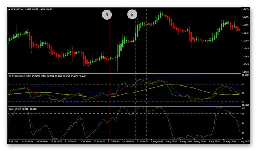Click price level 1.0965 on the axis
Viewport: 257px width, 151px height.
click(245, 64)
